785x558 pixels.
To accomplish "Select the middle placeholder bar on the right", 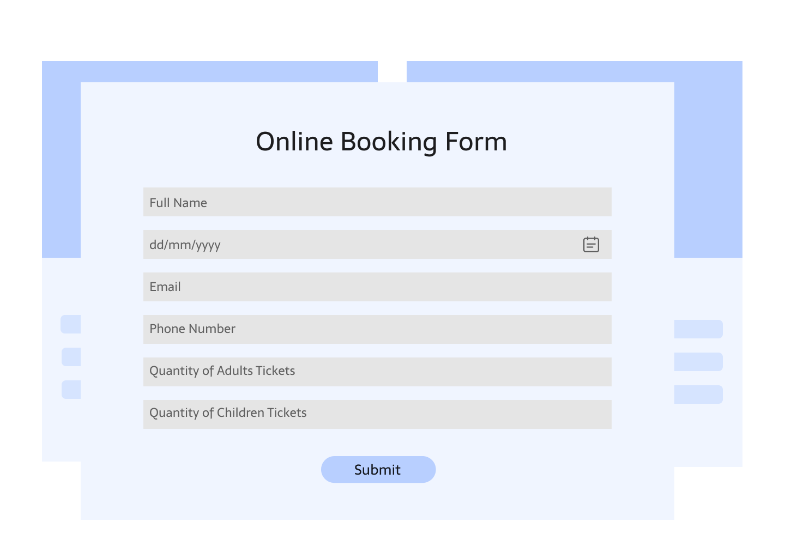I will pyautogui.click(x=698, y=362).
